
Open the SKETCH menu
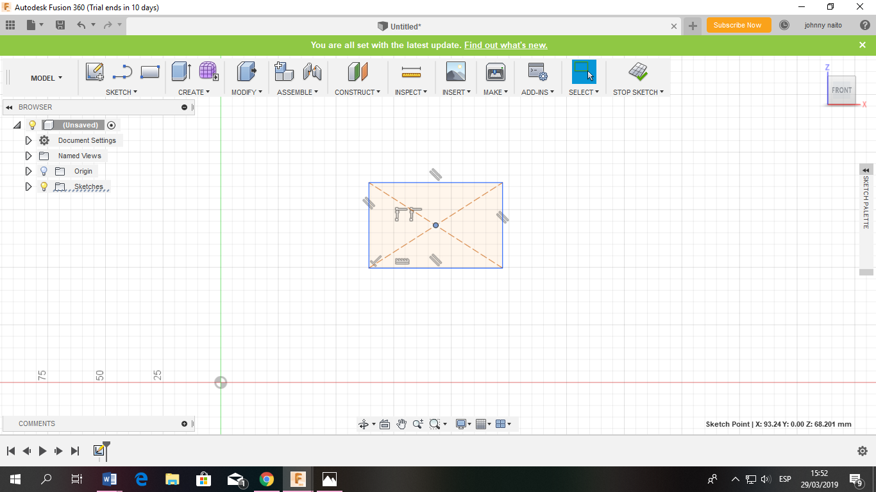pos(122,92)
